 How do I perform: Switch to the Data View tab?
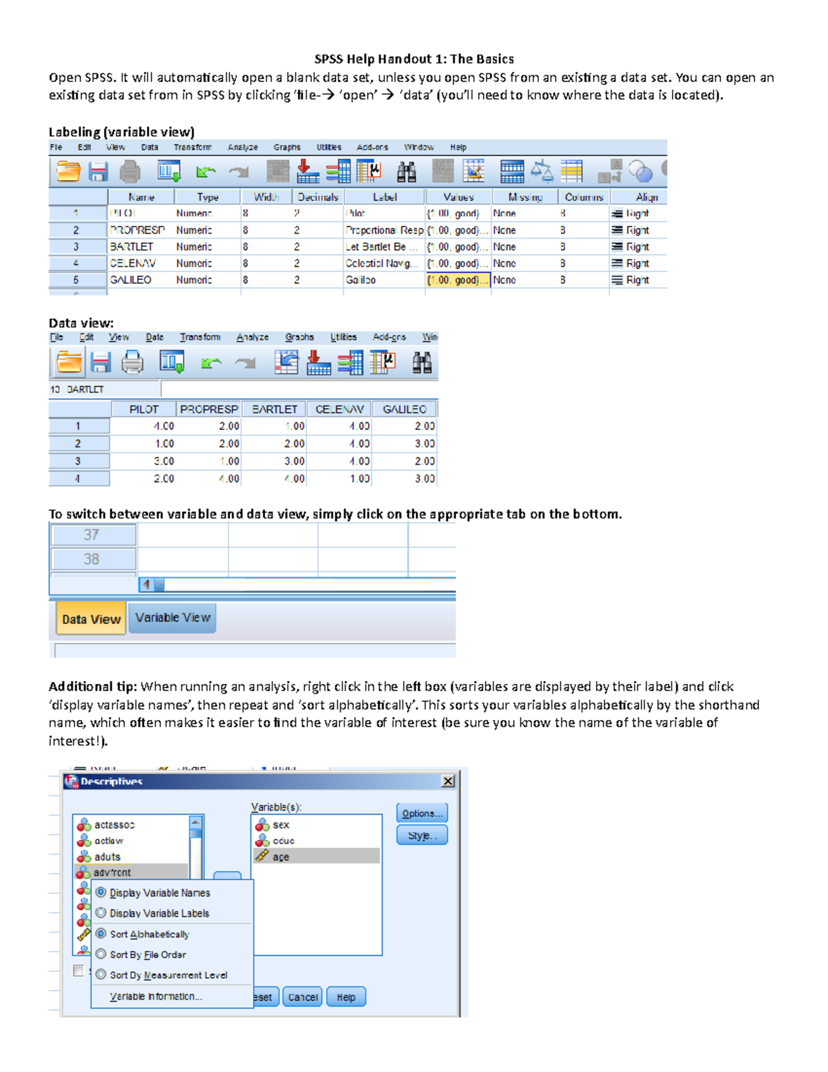[91, 619]
